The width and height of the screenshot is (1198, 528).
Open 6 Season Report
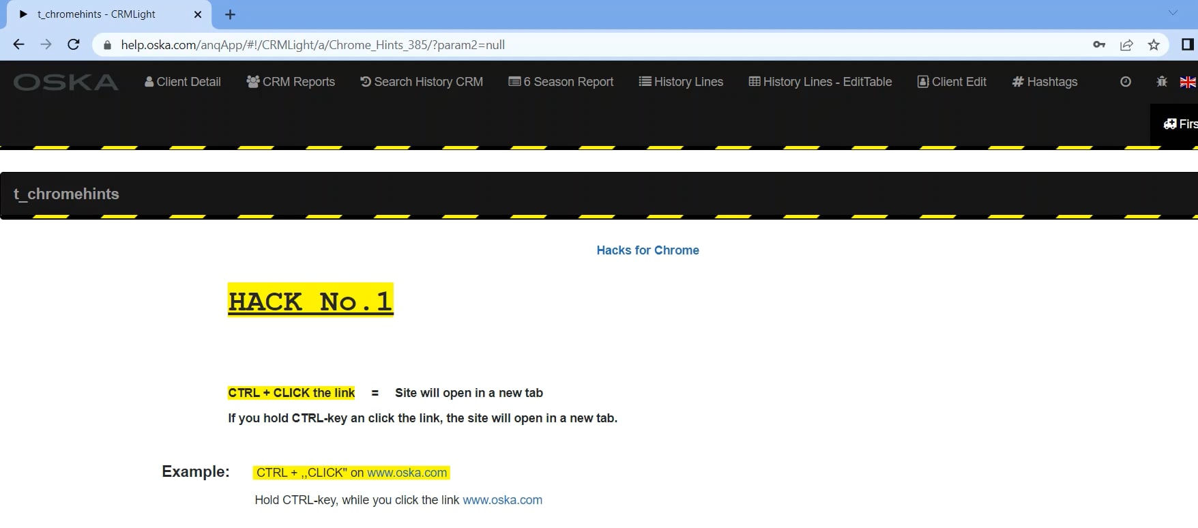coord(561,82)
